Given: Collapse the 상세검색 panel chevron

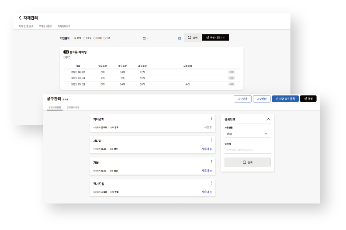Looking at the screenshot, I should (268, 119).
